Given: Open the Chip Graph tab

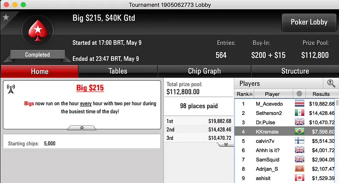Looking at the screenshot, I should (204, 71).
